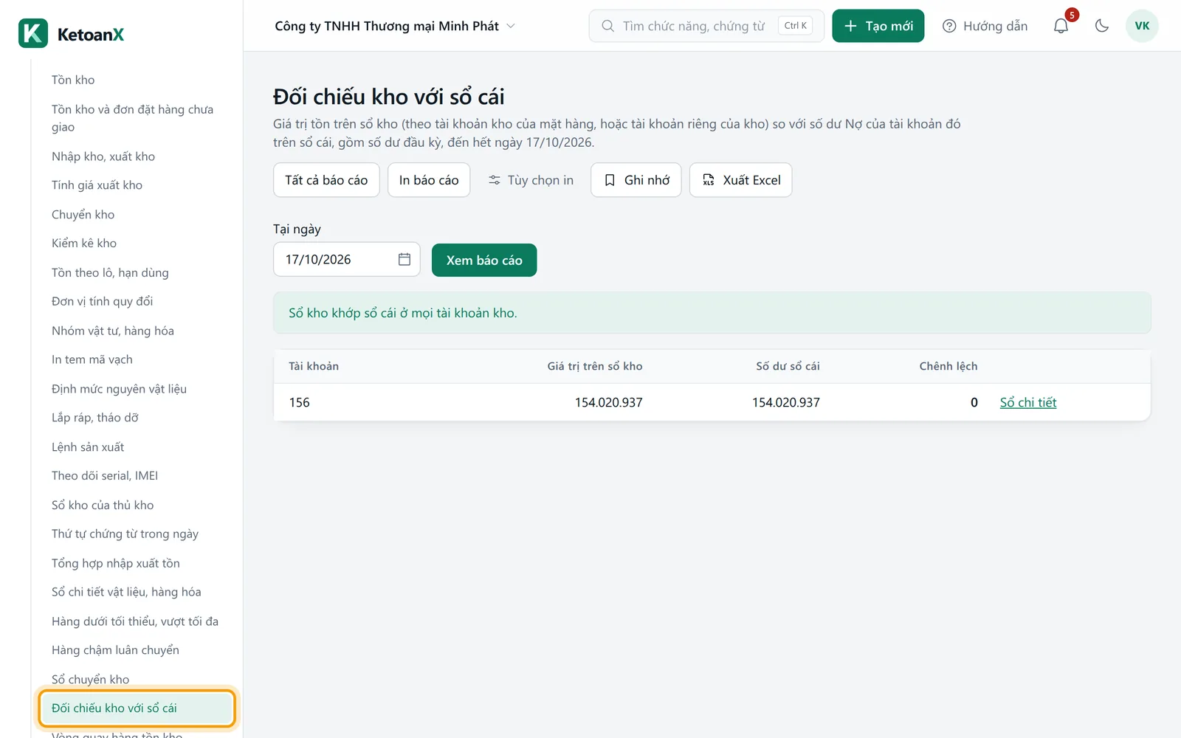Click the Tạo mới button

click(x=878, y=26)
